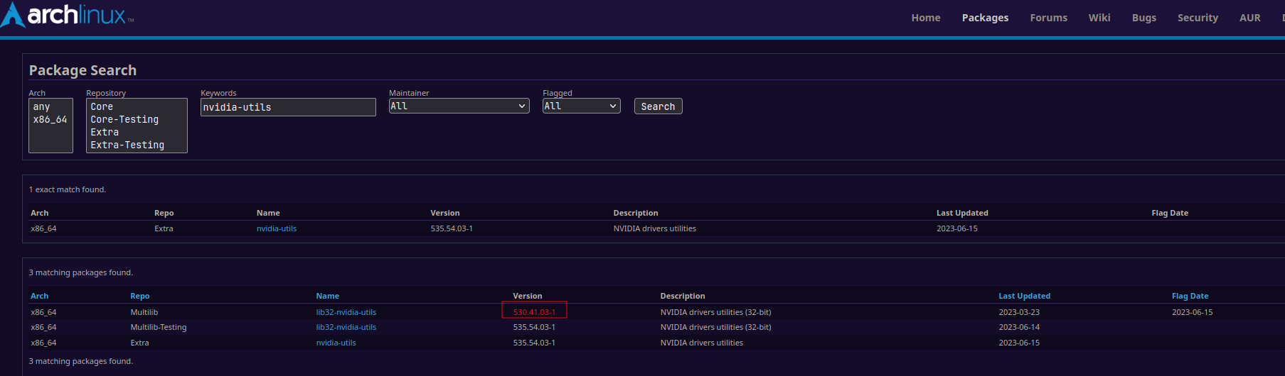Image resolution: width=1285 pixels, height=376 pixels.
Task: Sort results by Last Updated header
Action: [1024, 296]
